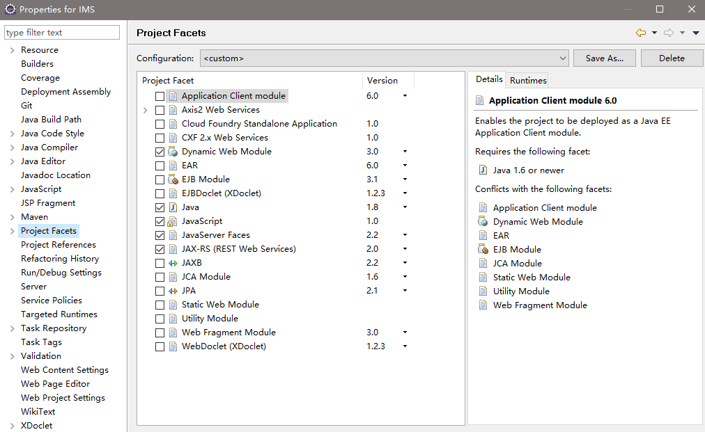The height and width of the screenshot is (432, 705).
Task: Open JavaServer Faces version 2.2 dropdown
Action: pos(405,235)
